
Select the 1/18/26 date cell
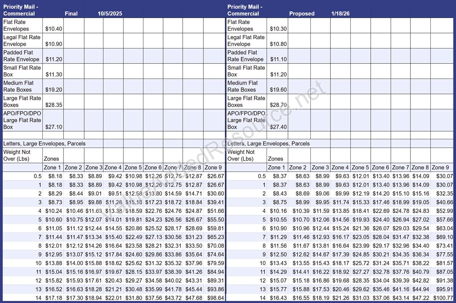(340, 14)
